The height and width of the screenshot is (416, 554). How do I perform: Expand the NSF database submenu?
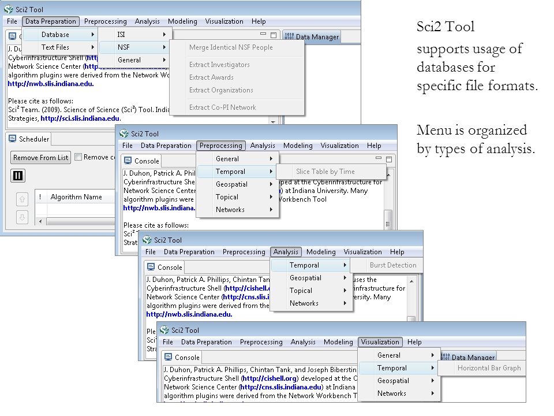point(134,47)
